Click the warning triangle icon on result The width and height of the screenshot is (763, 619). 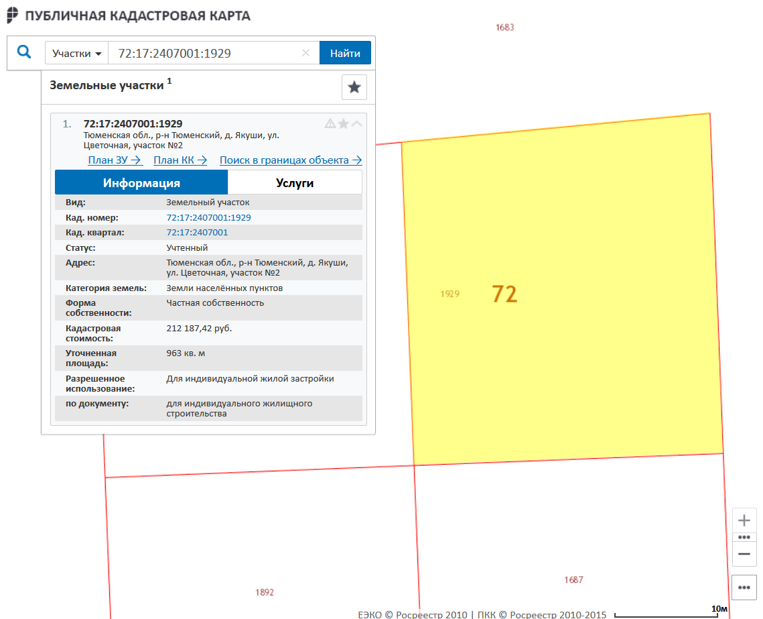coord(330,123)
